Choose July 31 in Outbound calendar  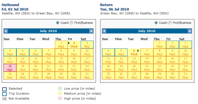87,76
